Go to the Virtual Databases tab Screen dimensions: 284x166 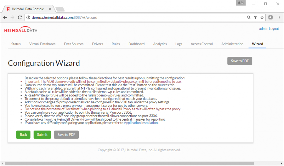click(42, 44)
